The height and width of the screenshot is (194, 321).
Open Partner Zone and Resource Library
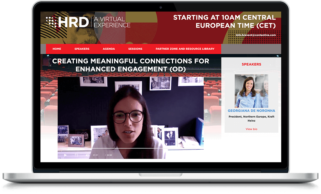[x=185, y=48]
